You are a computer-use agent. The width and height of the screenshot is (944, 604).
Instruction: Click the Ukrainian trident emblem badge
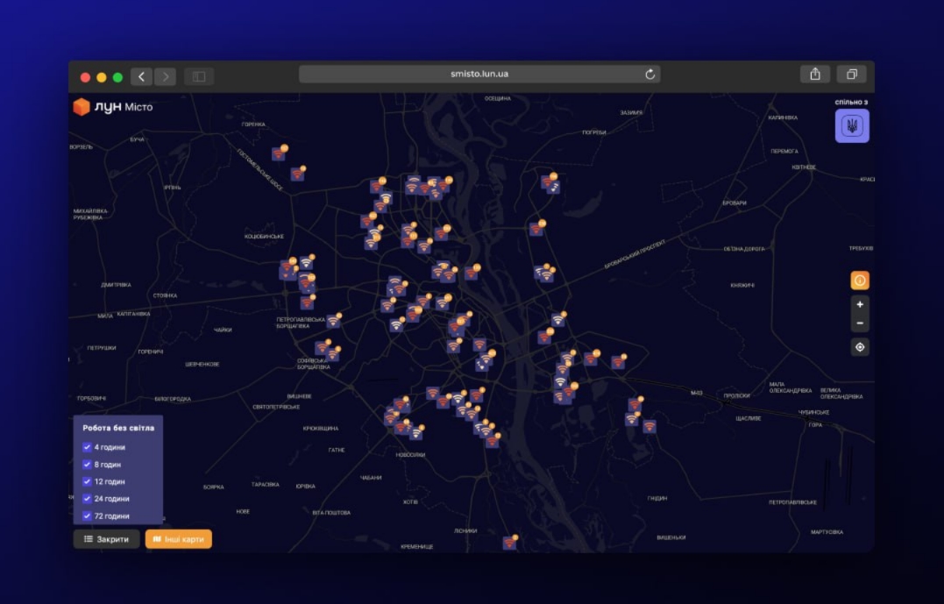tap(851, 126)
